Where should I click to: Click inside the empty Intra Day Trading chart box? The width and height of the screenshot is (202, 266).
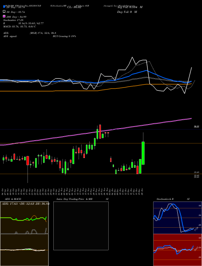81,226
